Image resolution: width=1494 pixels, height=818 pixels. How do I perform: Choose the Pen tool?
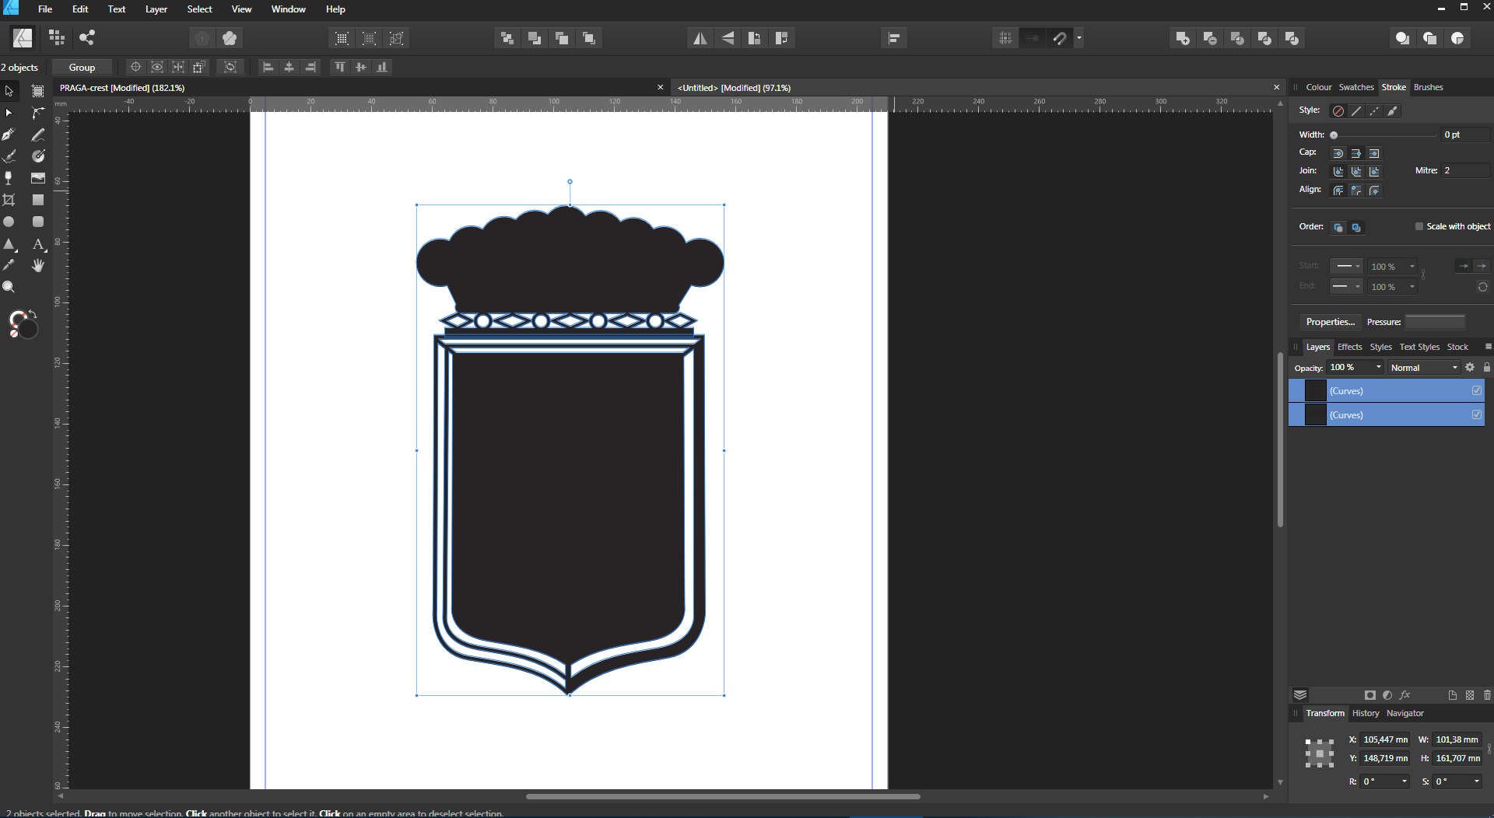pyautogui.click(x=9, y=135)
